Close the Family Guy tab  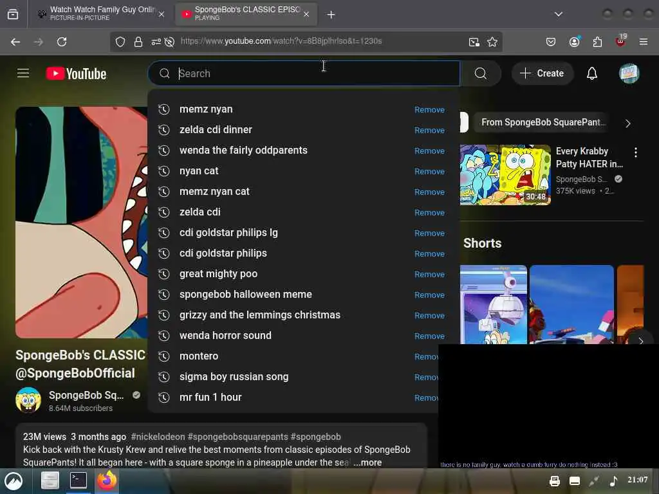click(x=162, y=14)
